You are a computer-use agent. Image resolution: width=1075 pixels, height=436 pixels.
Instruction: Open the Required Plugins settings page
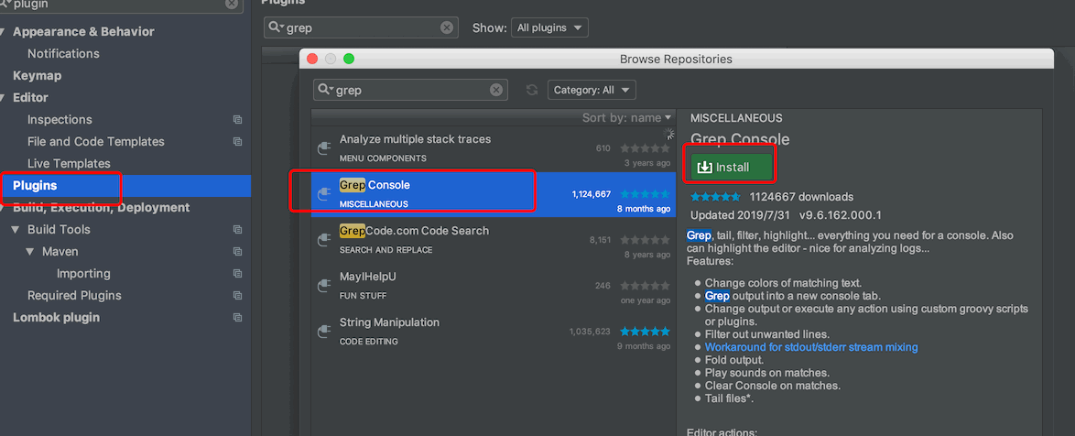point(74,296)
